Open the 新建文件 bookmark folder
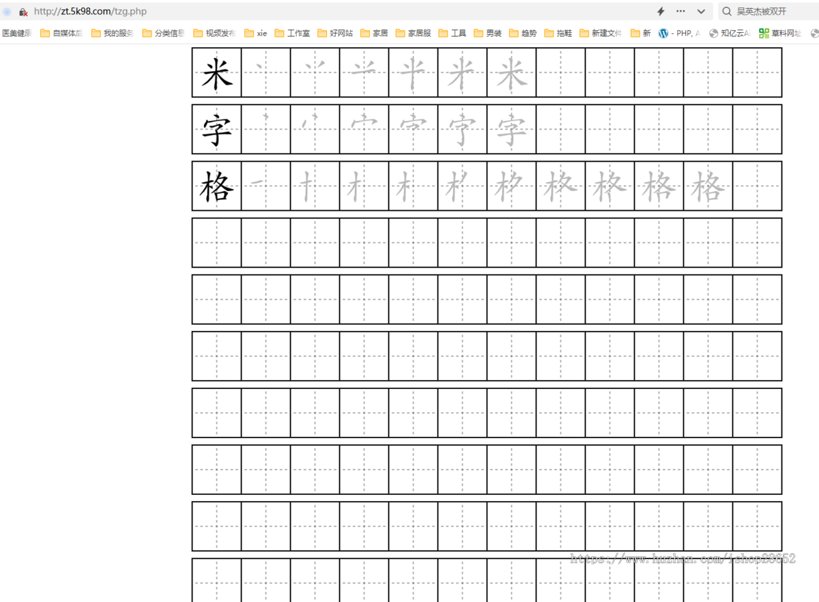 coord(601,33)
